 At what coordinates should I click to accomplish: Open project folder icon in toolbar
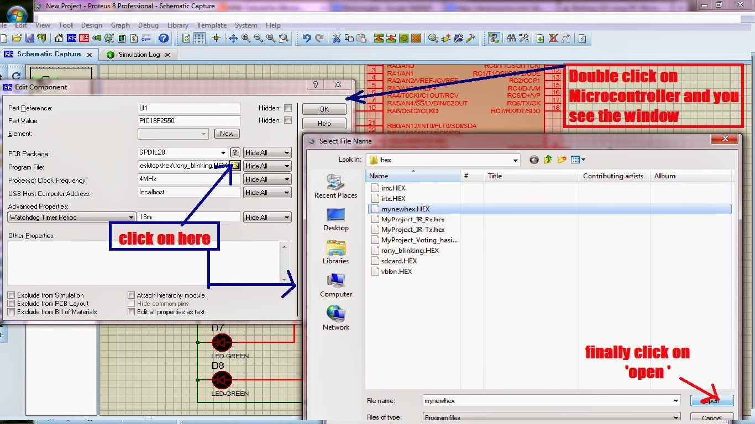[x=17, y=38]
